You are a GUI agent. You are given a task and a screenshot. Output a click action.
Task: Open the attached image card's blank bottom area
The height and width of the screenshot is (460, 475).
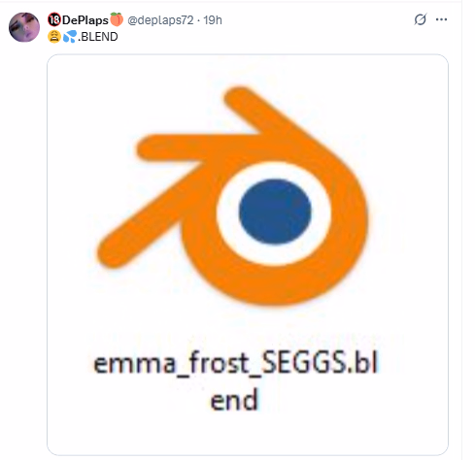(248, 435)
